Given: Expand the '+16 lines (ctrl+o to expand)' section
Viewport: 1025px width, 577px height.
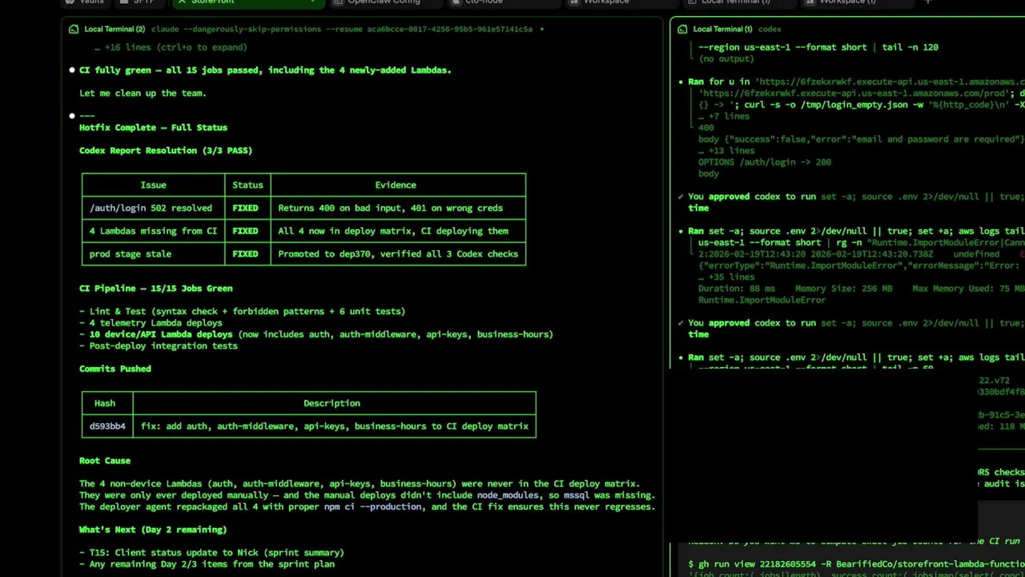Looking at the screenshot, I should tap(171, 47).
